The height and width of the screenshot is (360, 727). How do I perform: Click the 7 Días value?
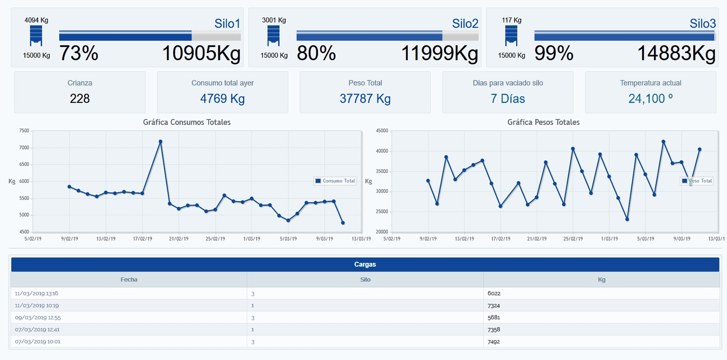click(508, 99)
